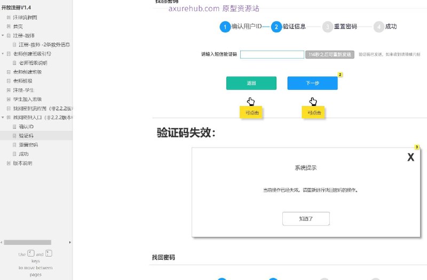427x280 pixels.
Task: Click step 4 circle 成功
Action: coord(379,27)
